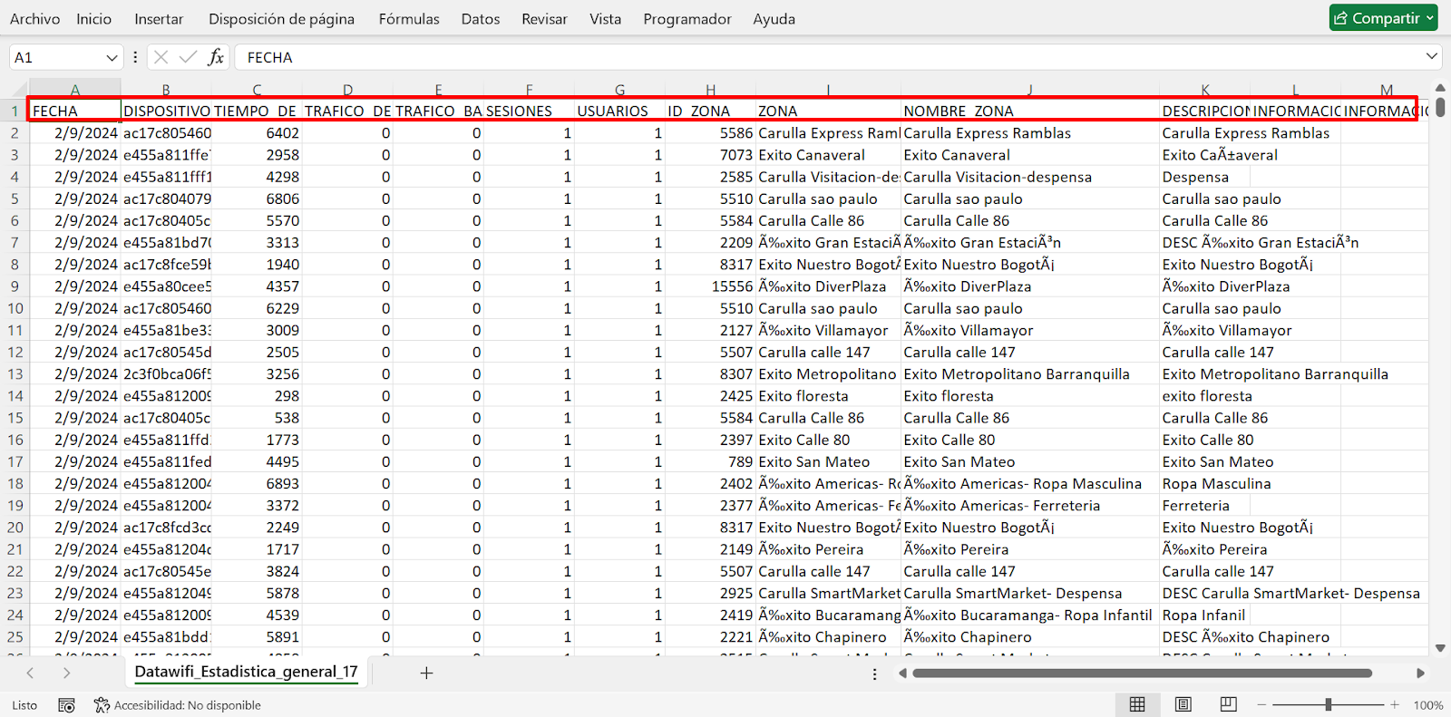The image size is (1451, 717).
Task: Open accessibility checker in status bar
Action: point(178,705)
